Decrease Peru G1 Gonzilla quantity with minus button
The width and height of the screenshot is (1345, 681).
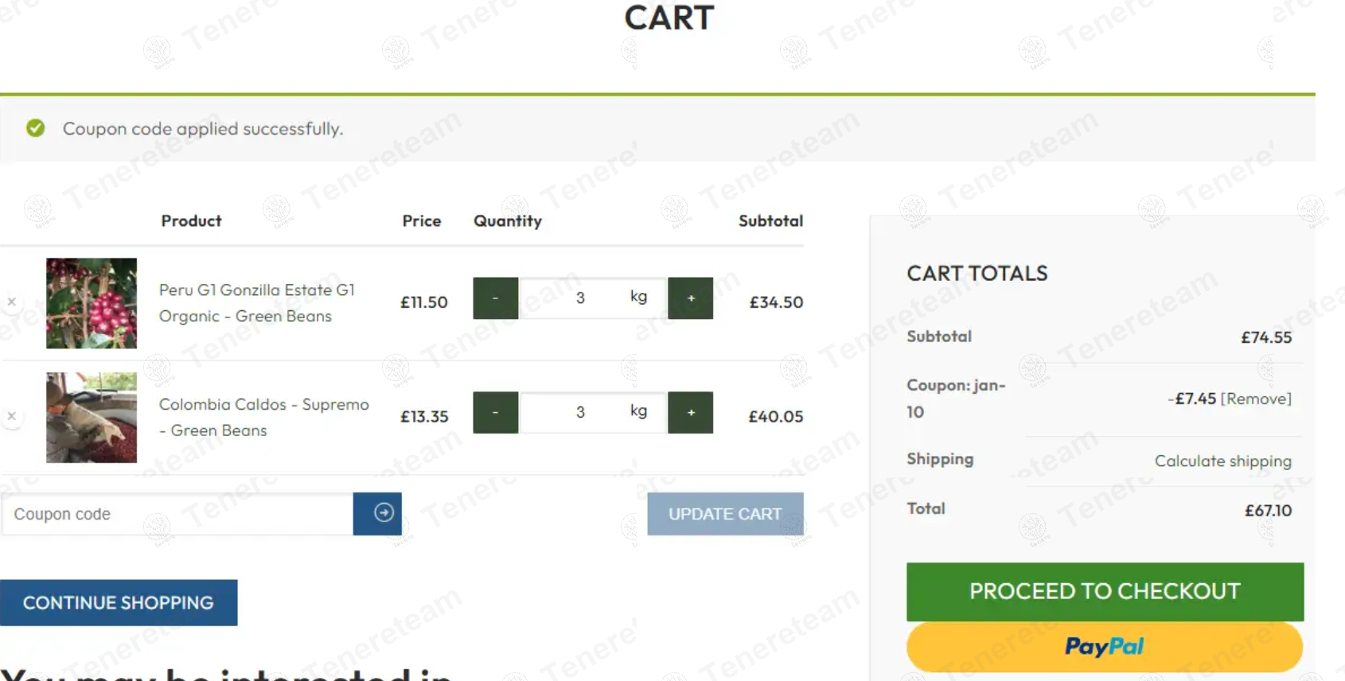pyautogui.click(x=495, y=298)
